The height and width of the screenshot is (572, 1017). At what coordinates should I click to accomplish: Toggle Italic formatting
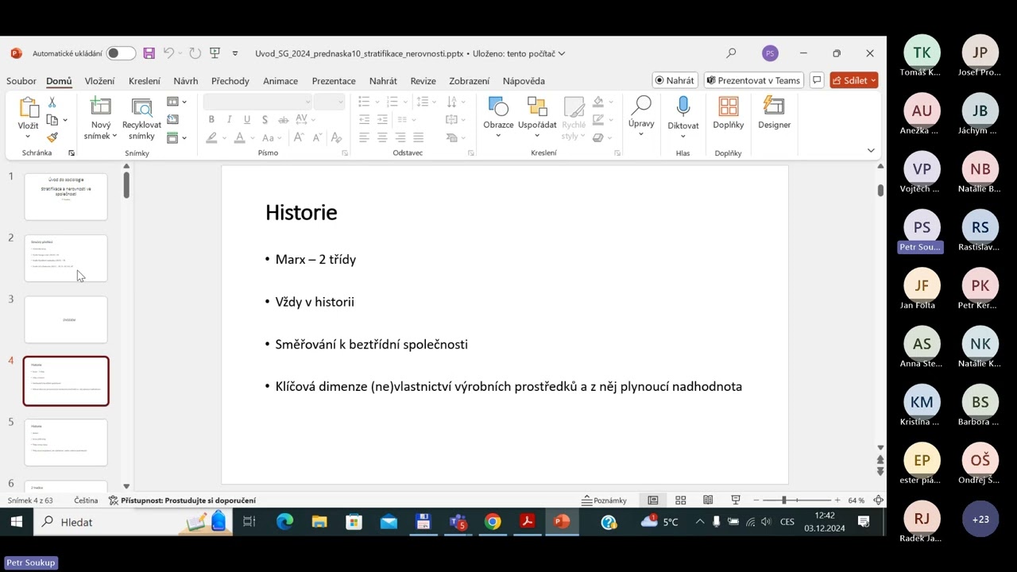(x=229, y=119)
